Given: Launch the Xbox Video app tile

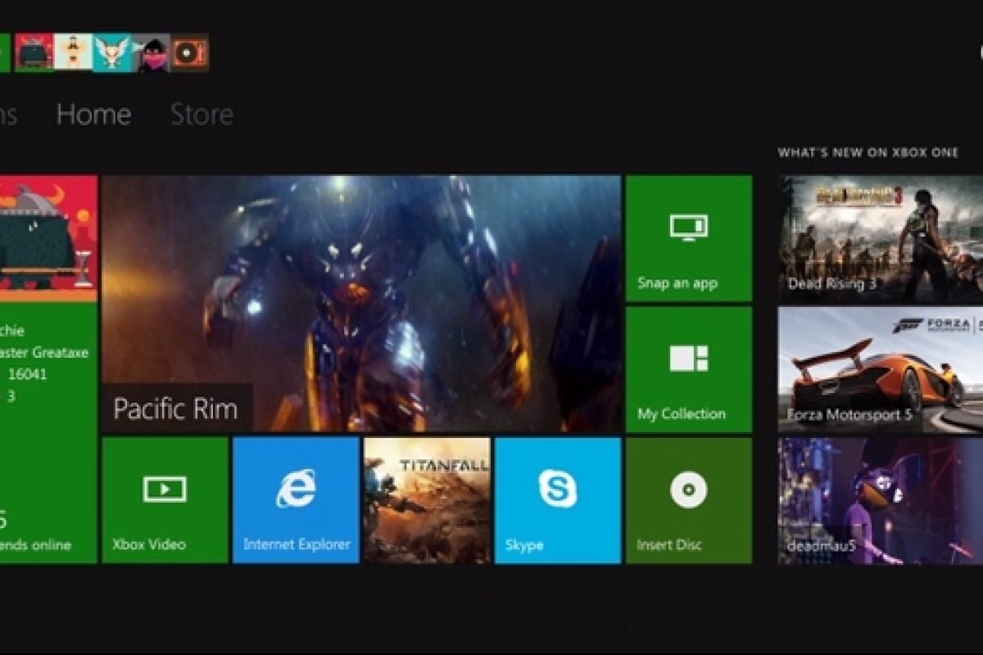Looking at the screenshot, I should pos(165,500).
